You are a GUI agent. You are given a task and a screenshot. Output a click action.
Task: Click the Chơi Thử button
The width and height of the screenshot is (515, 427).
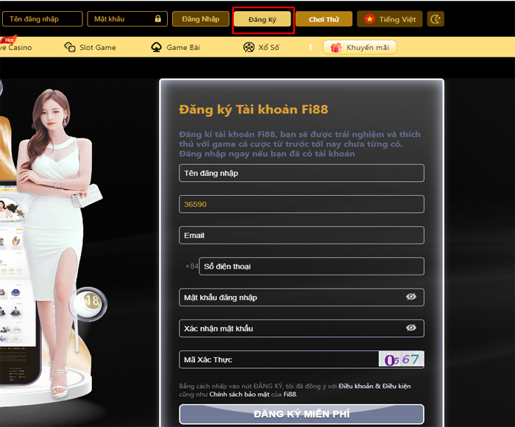point(324,19)
